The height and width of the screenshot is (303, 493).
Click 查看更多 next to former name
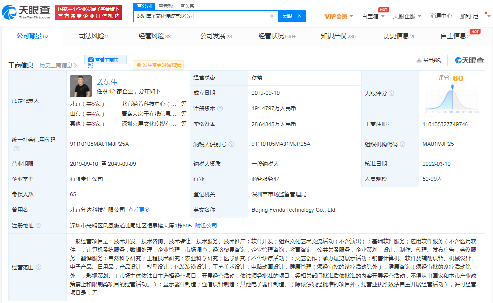click(x=139, y=210)
